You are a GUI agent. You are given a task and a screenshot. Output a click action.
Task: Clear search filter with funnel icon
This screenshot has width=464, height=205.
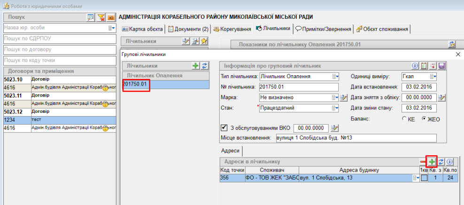tap(101, 17)
